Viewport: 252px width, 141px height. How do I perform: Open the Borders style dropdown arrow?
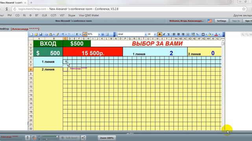coord(206,34)
